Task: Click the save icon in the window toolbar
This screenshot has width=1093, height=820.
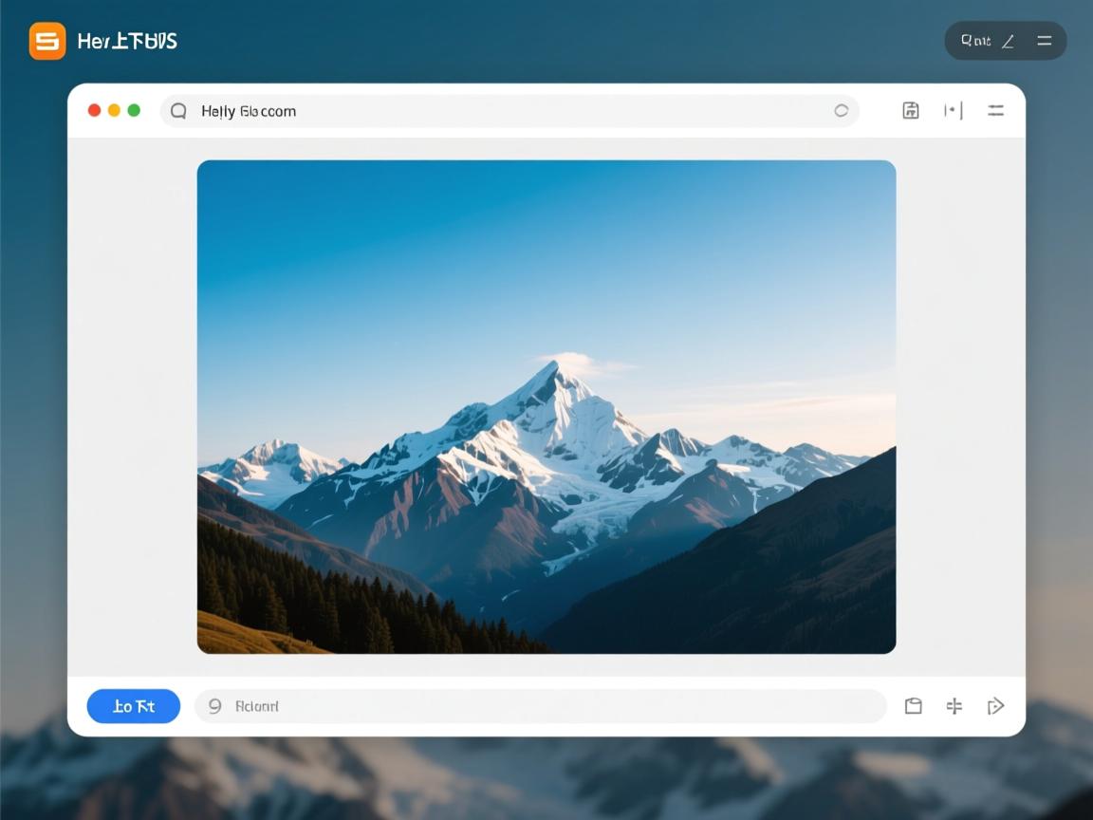Action: [x=910, y=110]
